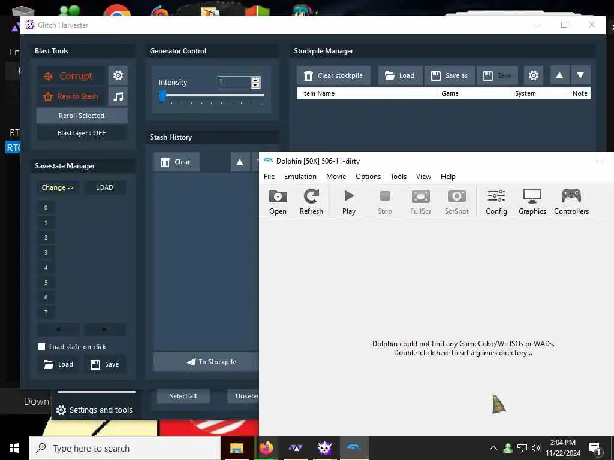Decrease Intensity with the down stepper arrow
This screenshot has width=614, height=460.
255,85
